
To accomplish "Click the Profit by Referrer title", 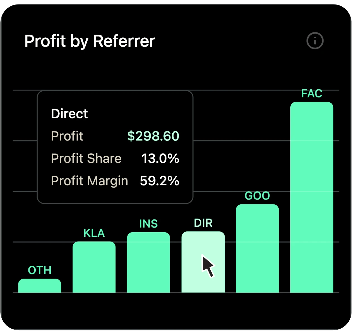I will 90,41.
